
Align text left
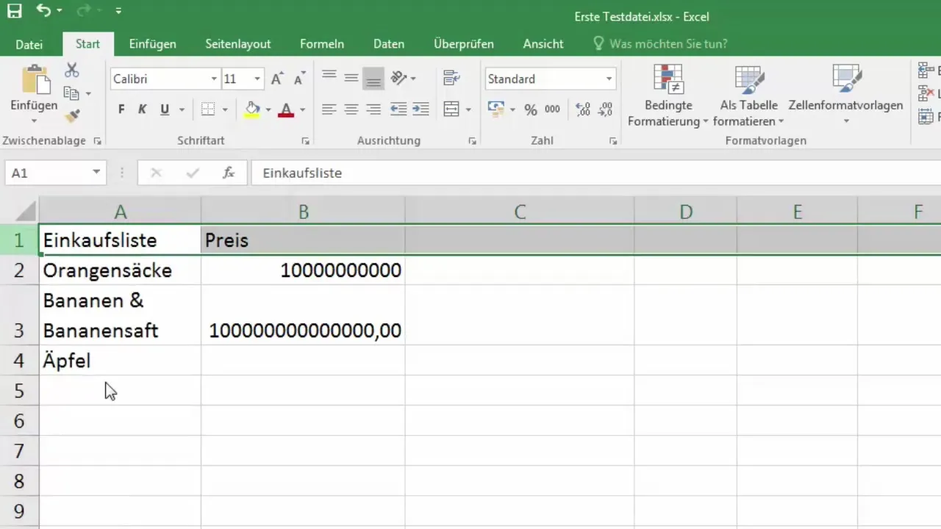(329, 109)
